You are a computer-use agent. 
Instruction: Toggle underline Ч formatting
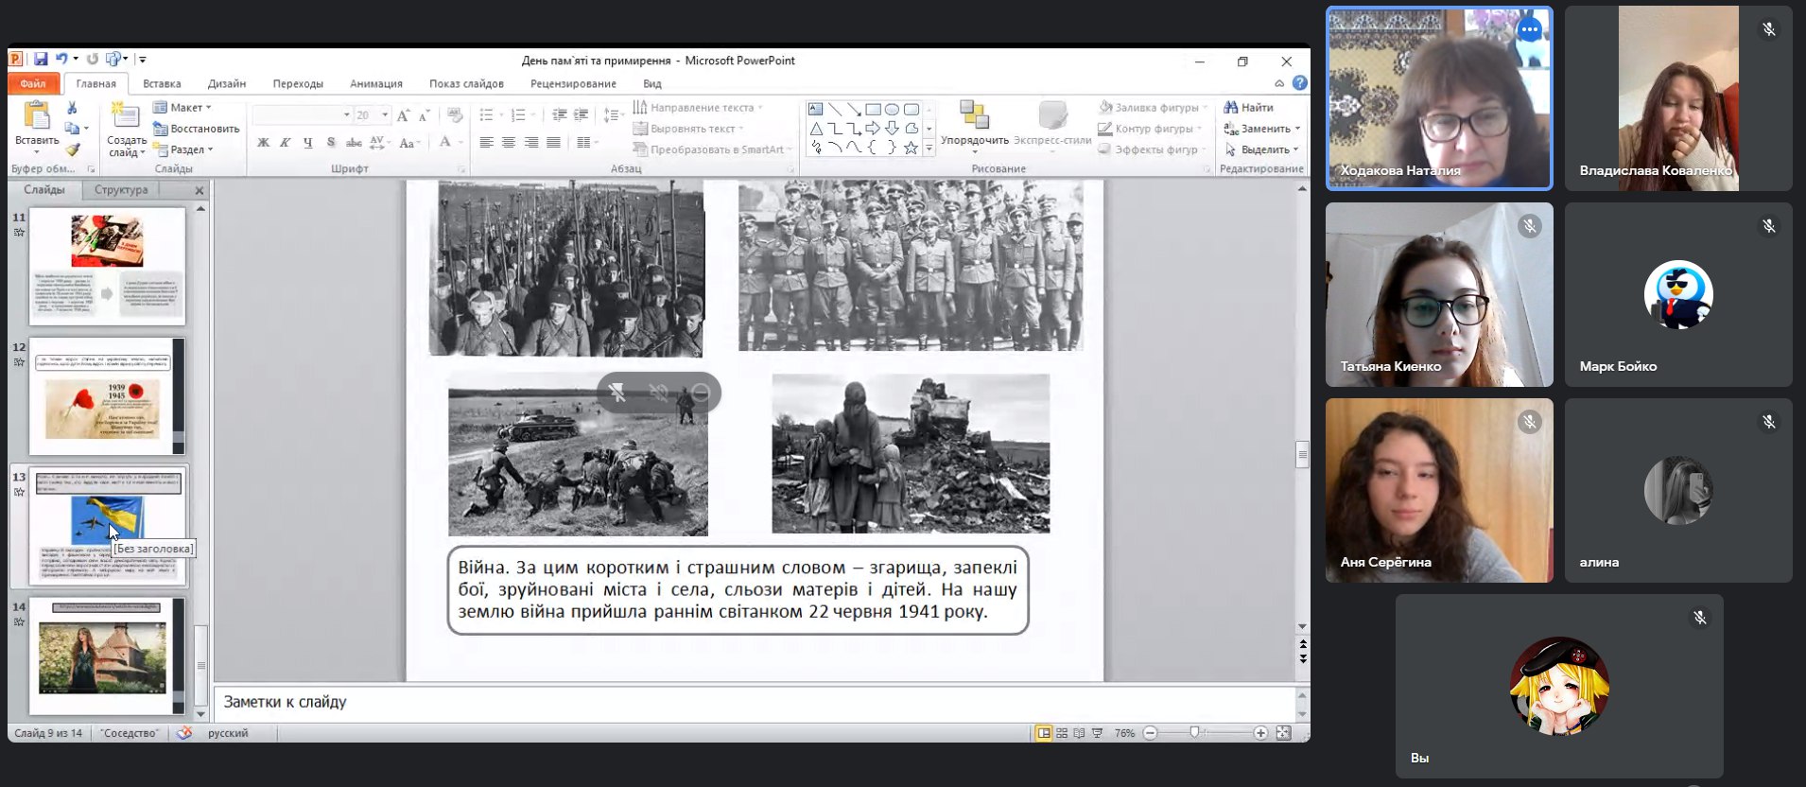(307, 143)
